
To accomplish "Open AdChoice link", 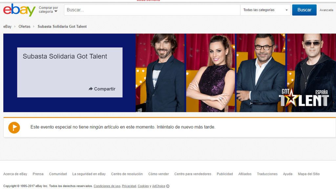I will click(158, 186).
